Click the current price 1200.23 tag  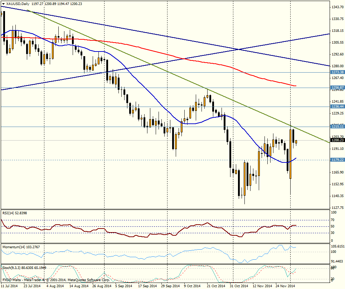337,140
